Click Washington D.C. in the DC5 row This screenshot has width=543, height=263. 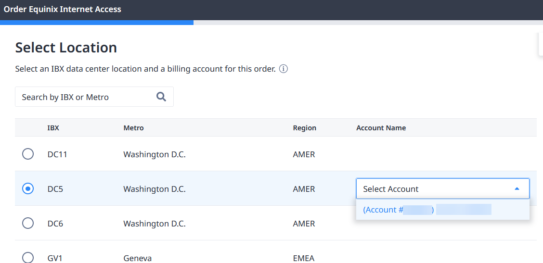pos(155,189)
